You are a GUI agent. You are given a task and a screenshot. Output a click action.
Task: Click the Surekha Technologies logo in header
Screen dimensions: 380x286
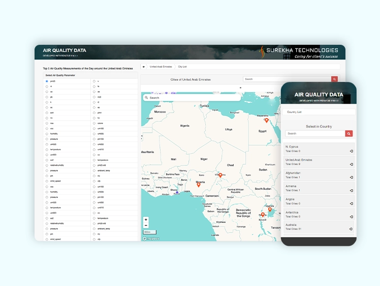pos(299,52)
